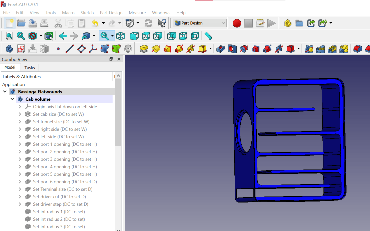
Task: Open additive primitive dropdown arrow
Action: coord(210,49)
